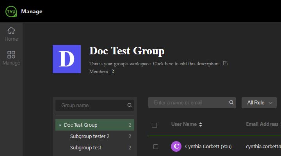The height and width of the screenshot is (156, 281).
Task: Click the Email Address column header
Action: click(x=262, y=124)
